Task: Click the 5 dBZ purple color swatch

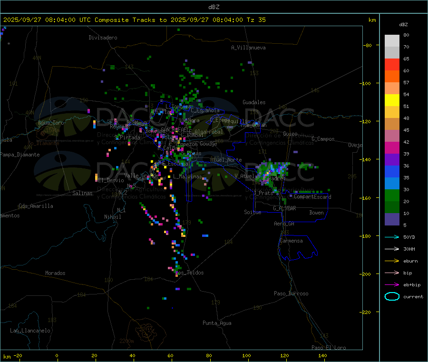Action: [x=392, y=219]
